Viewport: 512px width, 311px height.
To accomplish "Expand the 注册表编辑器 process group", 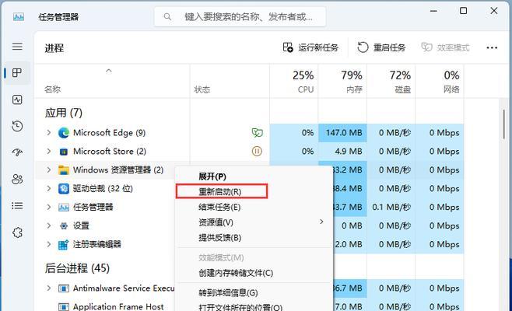I will pyautogui.click(x=49, y=244).
